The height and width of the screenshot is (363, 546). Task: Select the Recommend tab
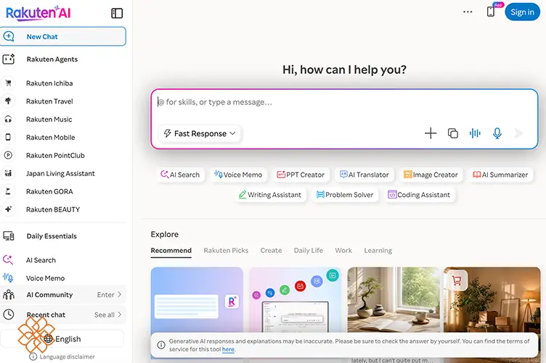tap(171, 251)
